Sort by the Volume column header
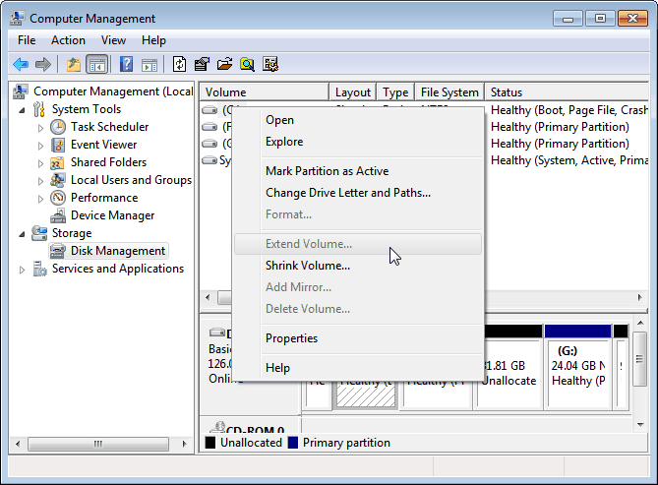Image resolution: width=658 pixels, height=485 pixels. 265,91
